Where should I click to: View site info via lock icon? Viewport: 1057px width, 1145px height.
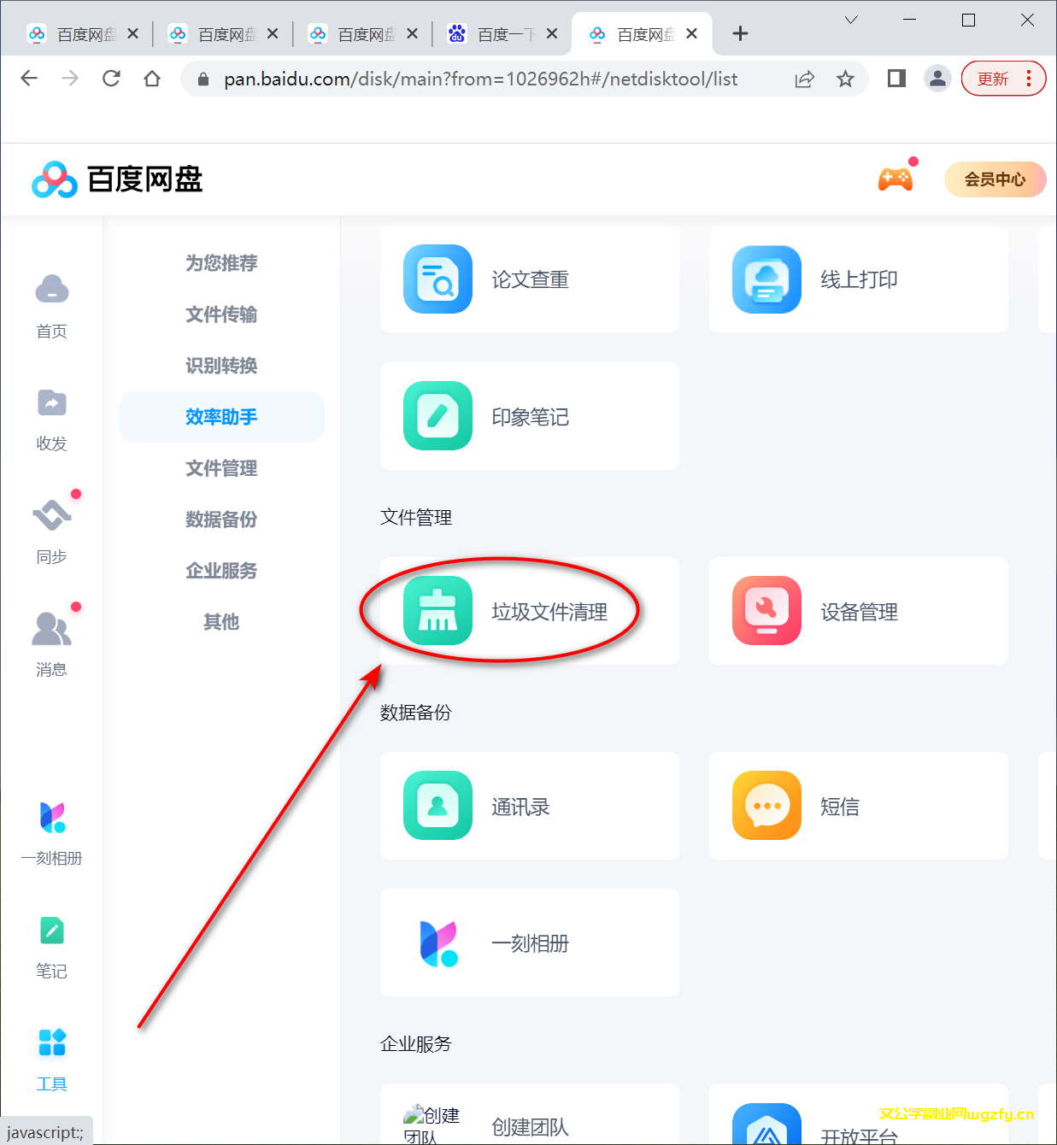pos(203,79)
